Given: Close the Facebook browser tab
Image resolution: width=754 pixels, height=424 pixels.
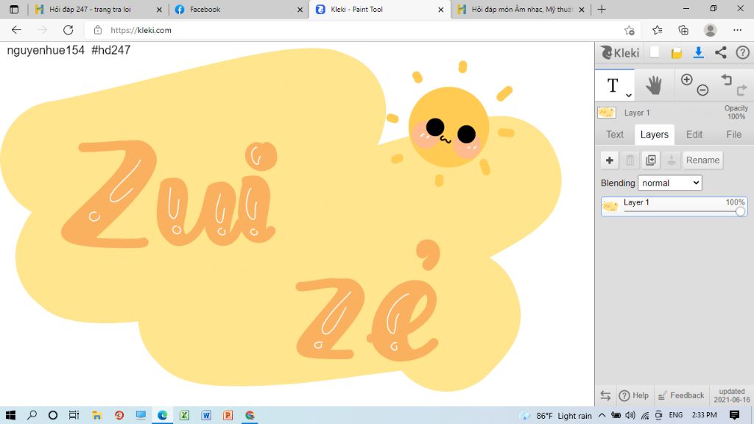Looking at the screenshot, I should click(300, 9).
